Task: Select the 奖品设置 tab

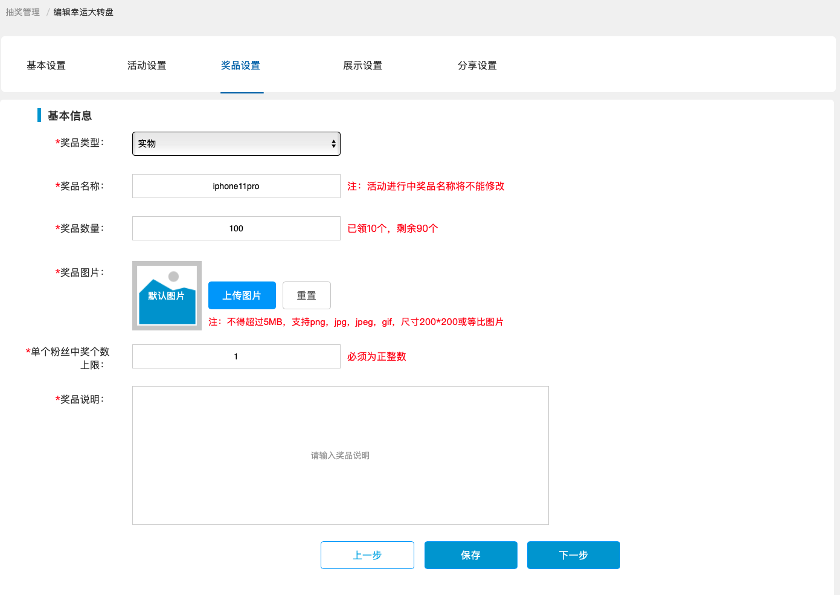Action: tap(242, 65)
